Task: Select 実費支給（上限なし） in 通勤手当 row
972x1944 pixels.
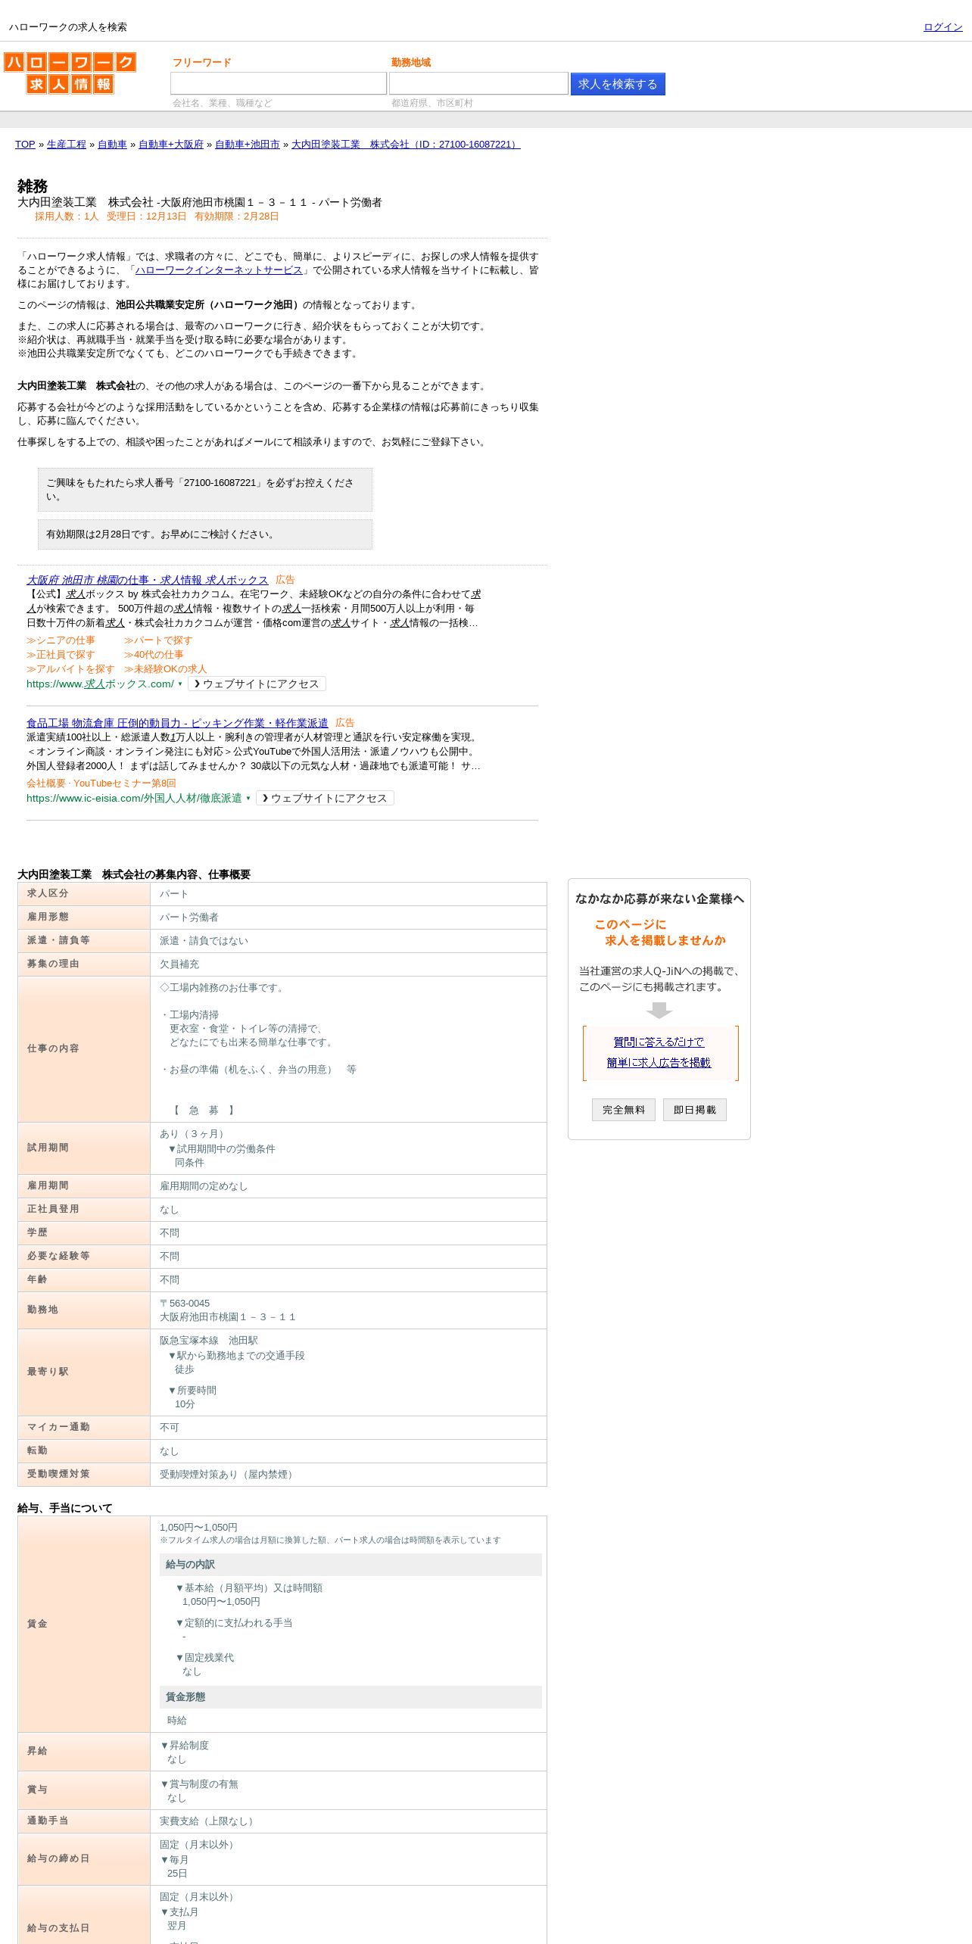Action: click(x=209, y=1821)
